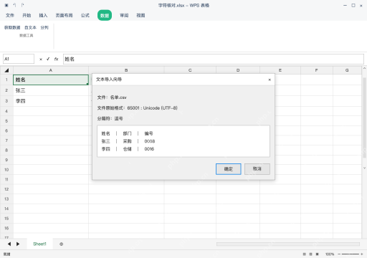Viewport: 367px width, 258px height.
Task: Click the formula bar containing 姓名
Action: pos(214,59)
